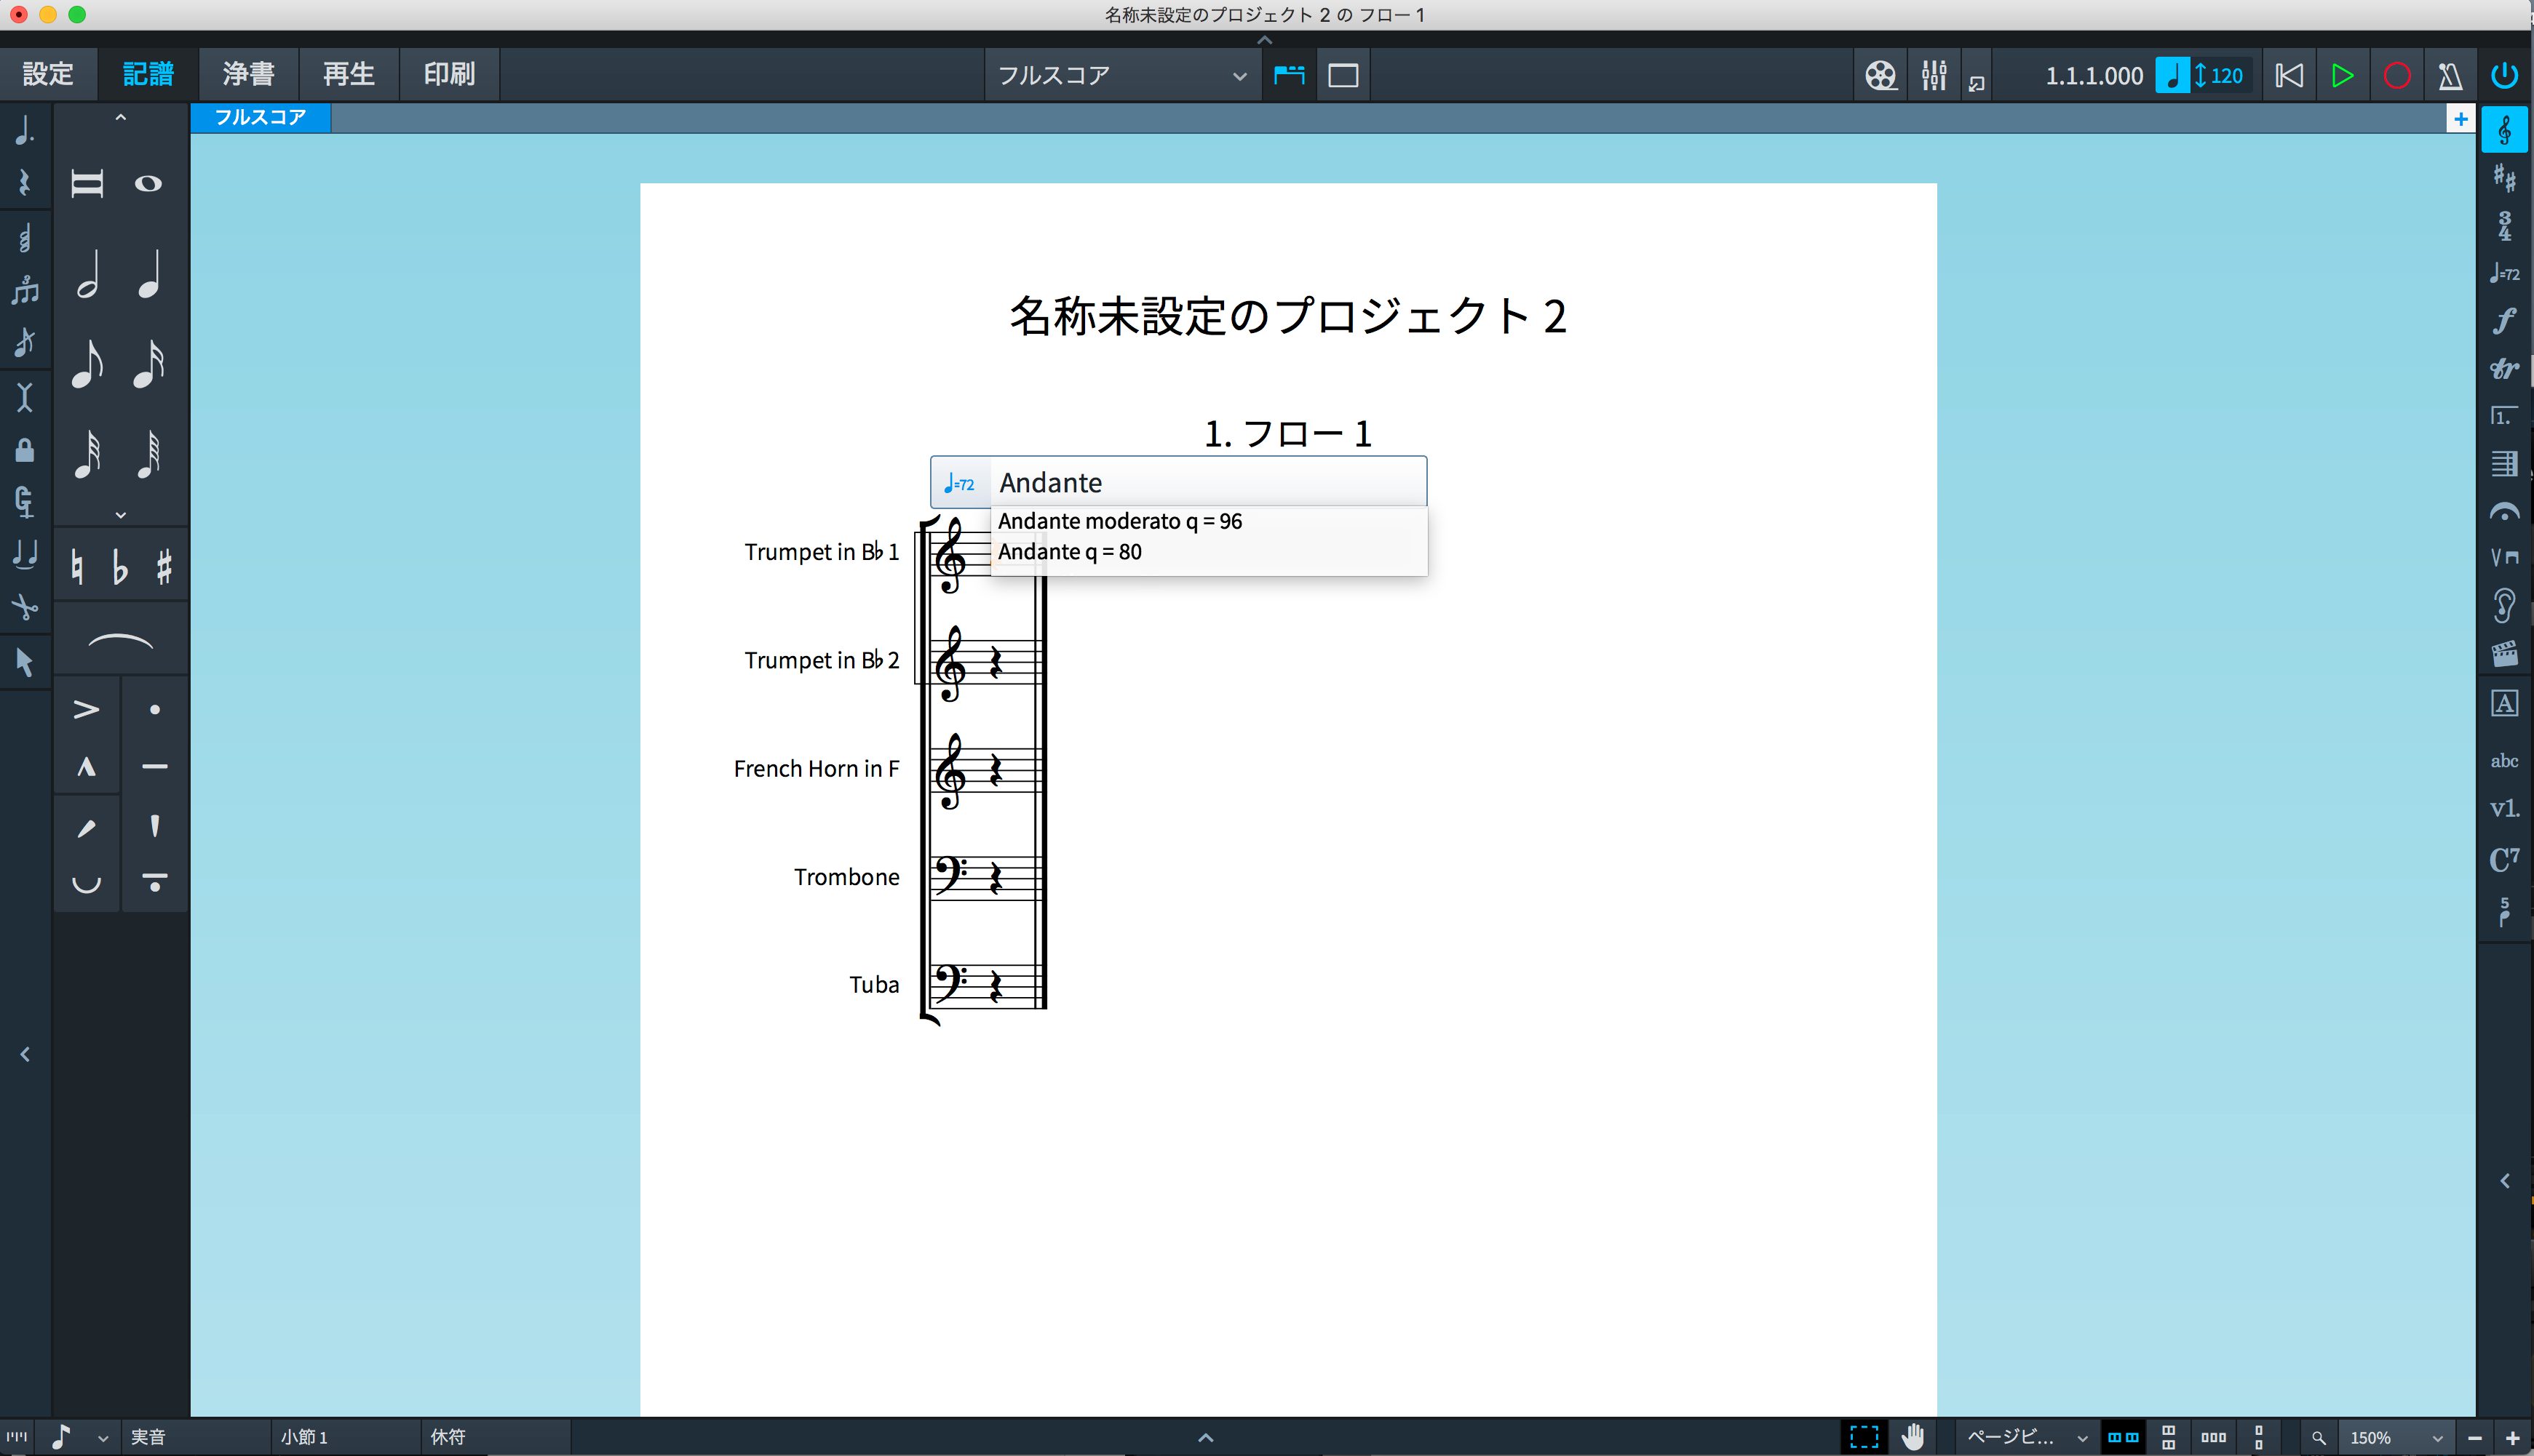Open Ornaments trill panel icon
The width and height of the screenshot is (2534, 1456).
[x=2504, y=369]
